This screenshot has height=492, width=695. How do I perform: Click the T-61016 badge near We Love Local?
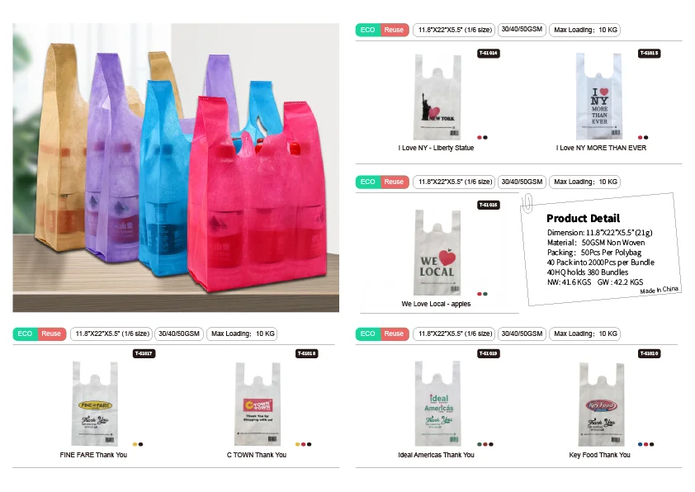(x=489, y=205)
